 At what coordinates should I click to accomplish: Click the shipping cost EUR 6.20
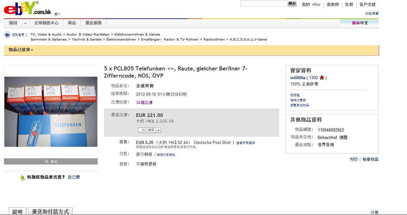(x=145, y=142)
